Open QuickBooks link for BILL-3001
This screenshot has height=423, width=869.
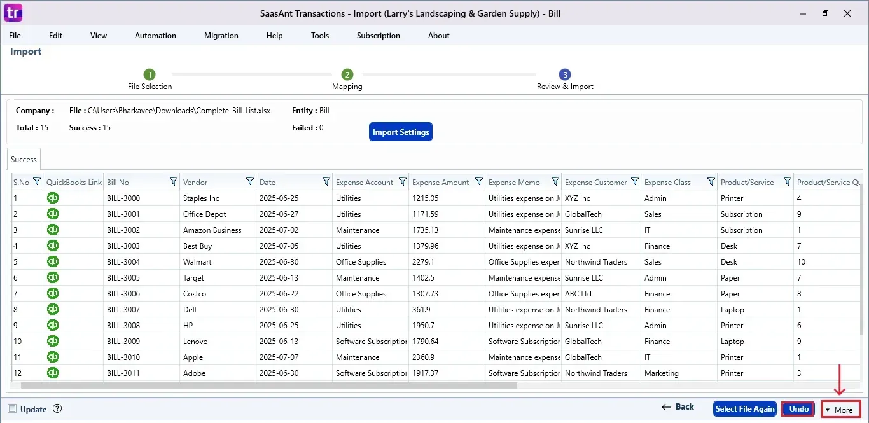(x=53, y=214)
